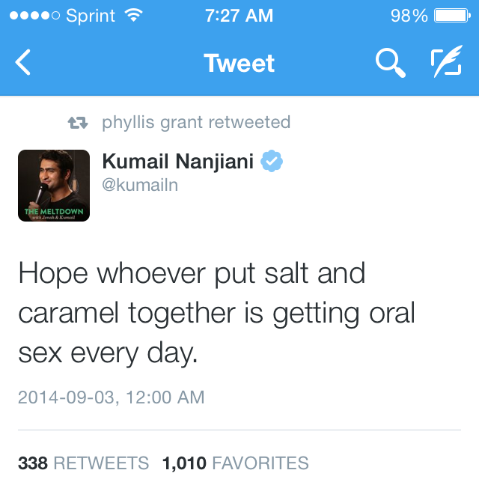
Task: View the 338 Retweets list
Action: point(83,463)
